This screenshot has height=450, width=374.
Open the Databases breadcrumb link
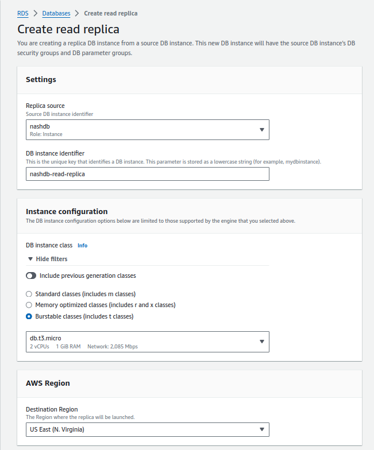click(x=56, y=13)
